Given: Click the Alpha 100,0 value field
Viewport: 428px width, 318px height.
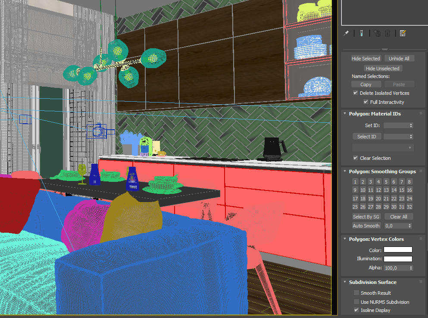Looking at the screenshot, I should [x=396, y=268].
